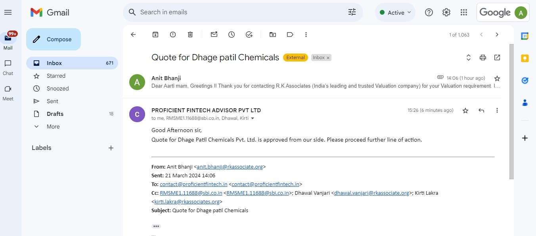Image resolution: width=536 pixels, height=236 pixels.
Task: Show recipient details dropdown arrow
Action: 253,119
